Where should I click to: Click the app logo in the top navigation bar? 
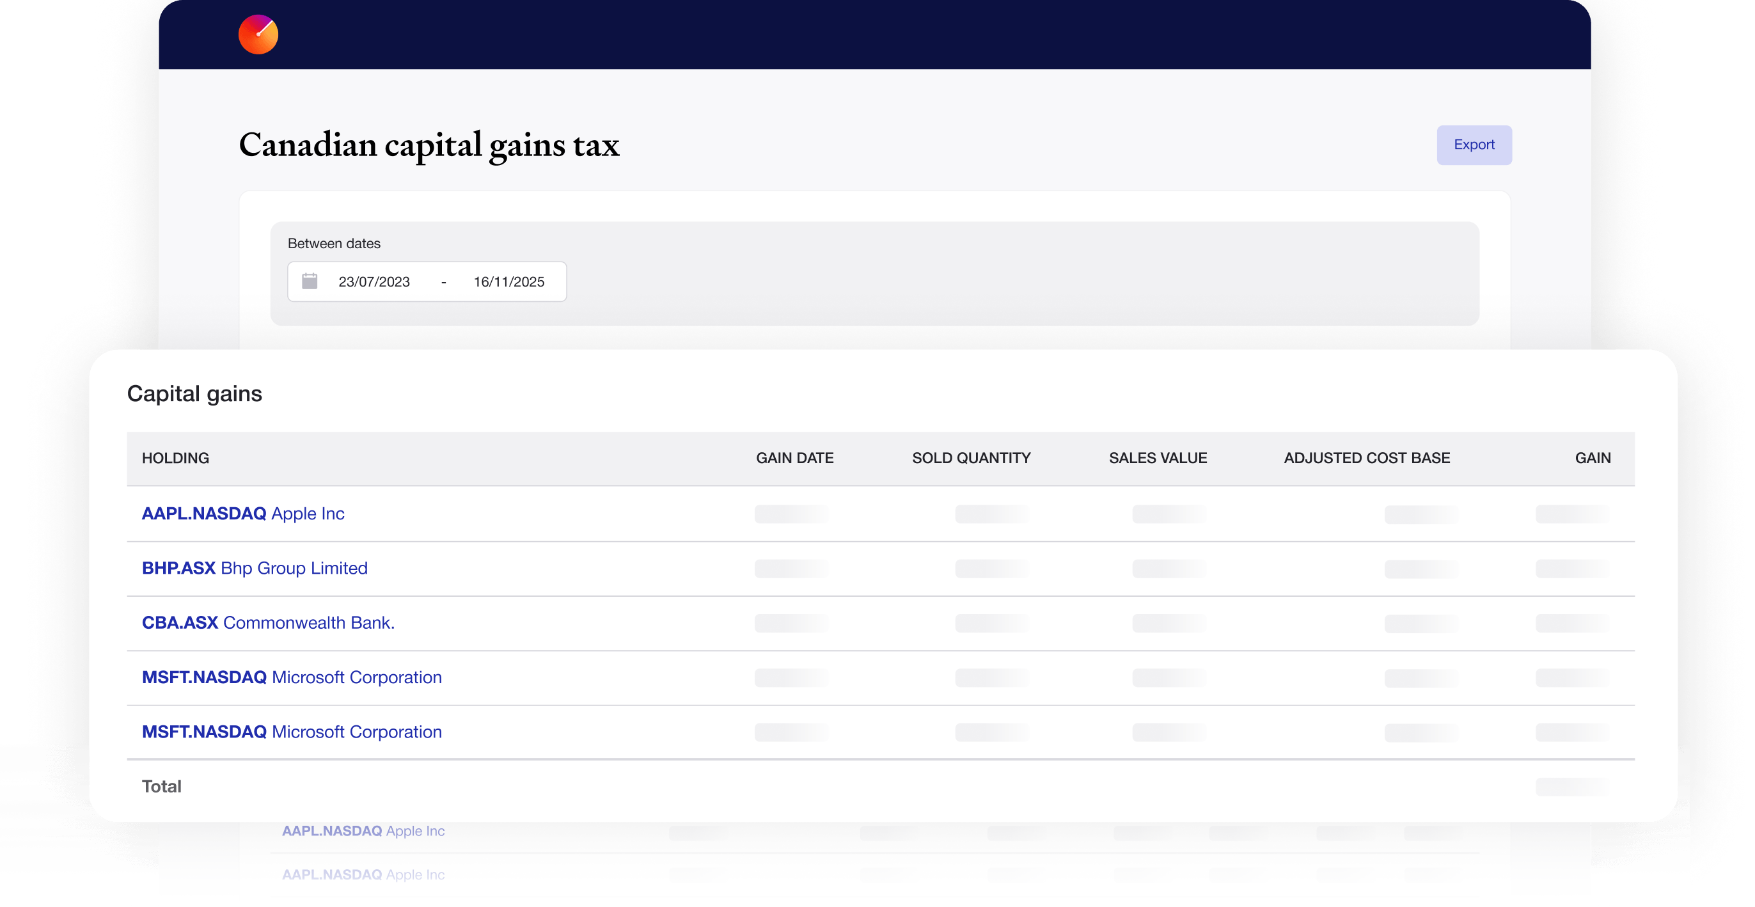[259, 34]
